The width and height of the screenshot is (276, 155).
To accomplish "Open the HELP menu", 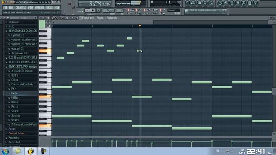I will click(x=57, y=8).
